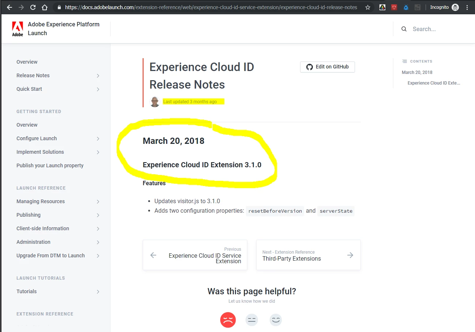Open top Overview sidebar item
The height and width of the screenshot is (332, 475).
[x=27, y=62]
